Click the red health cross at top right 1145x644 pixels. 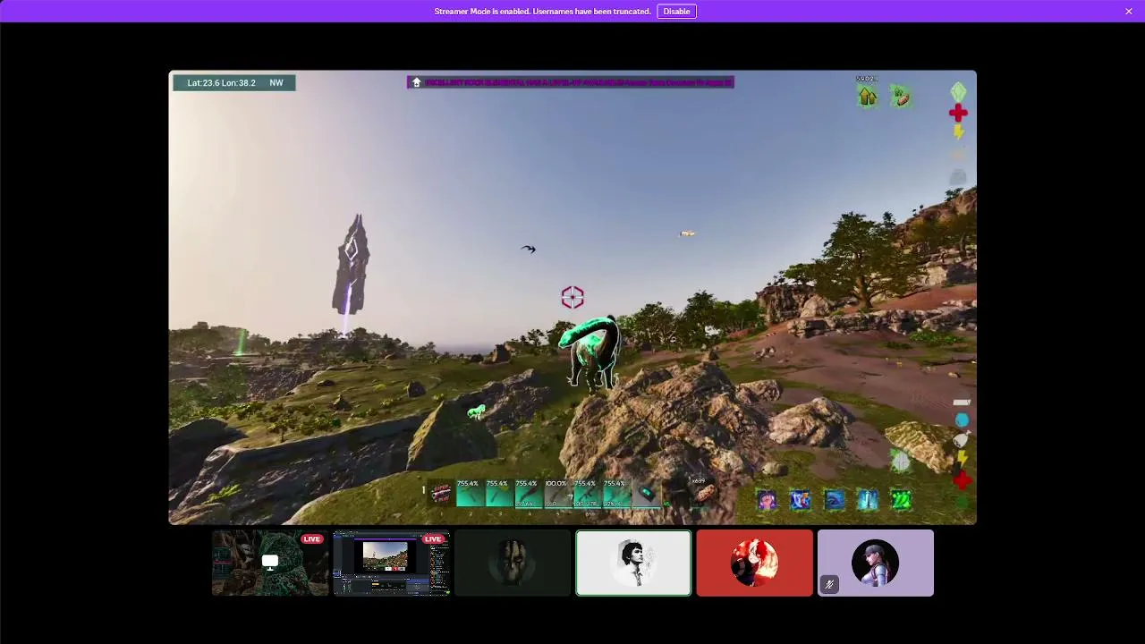pos(958,113)
